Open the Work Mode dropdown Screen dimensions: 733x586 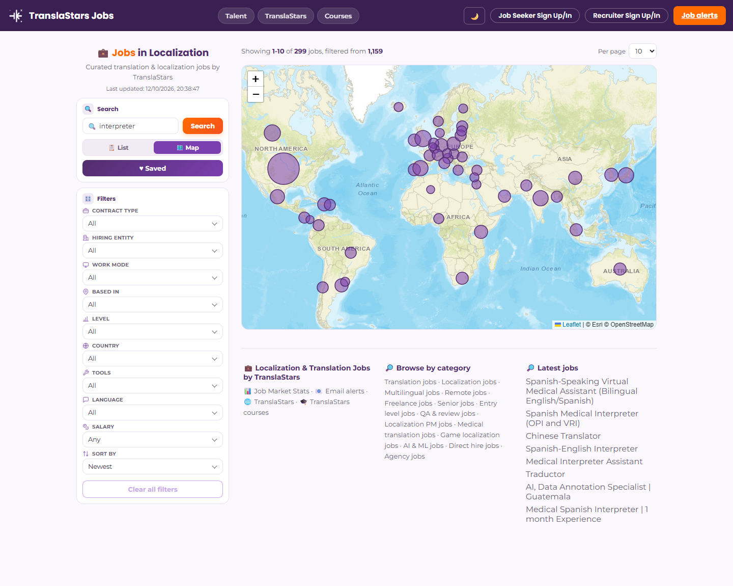point(153,278)
